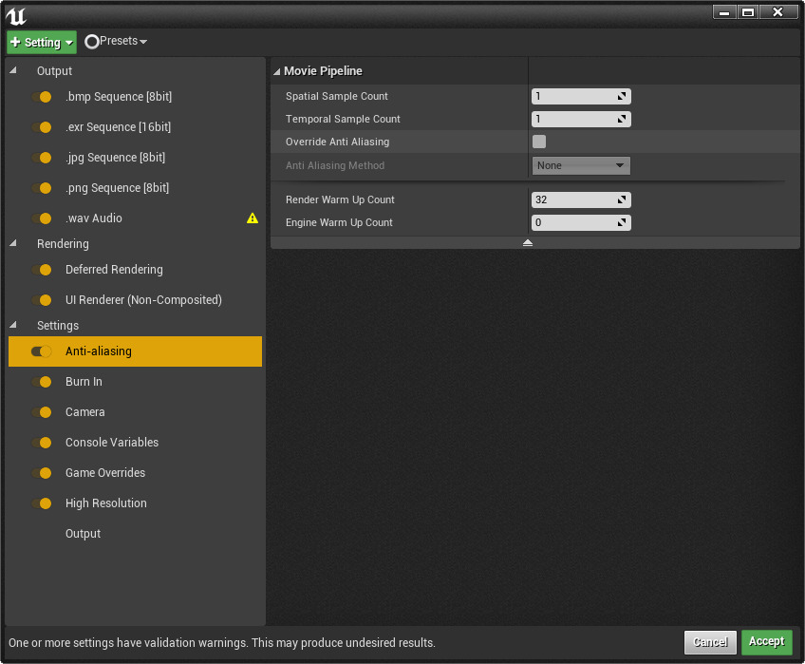Collapse the advanced section arrow under Movie Pipeline

tap(528, 243)
